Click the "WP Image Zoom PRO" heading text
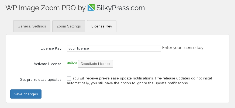Screen dimensions: 235x108 tap(41, 8)
